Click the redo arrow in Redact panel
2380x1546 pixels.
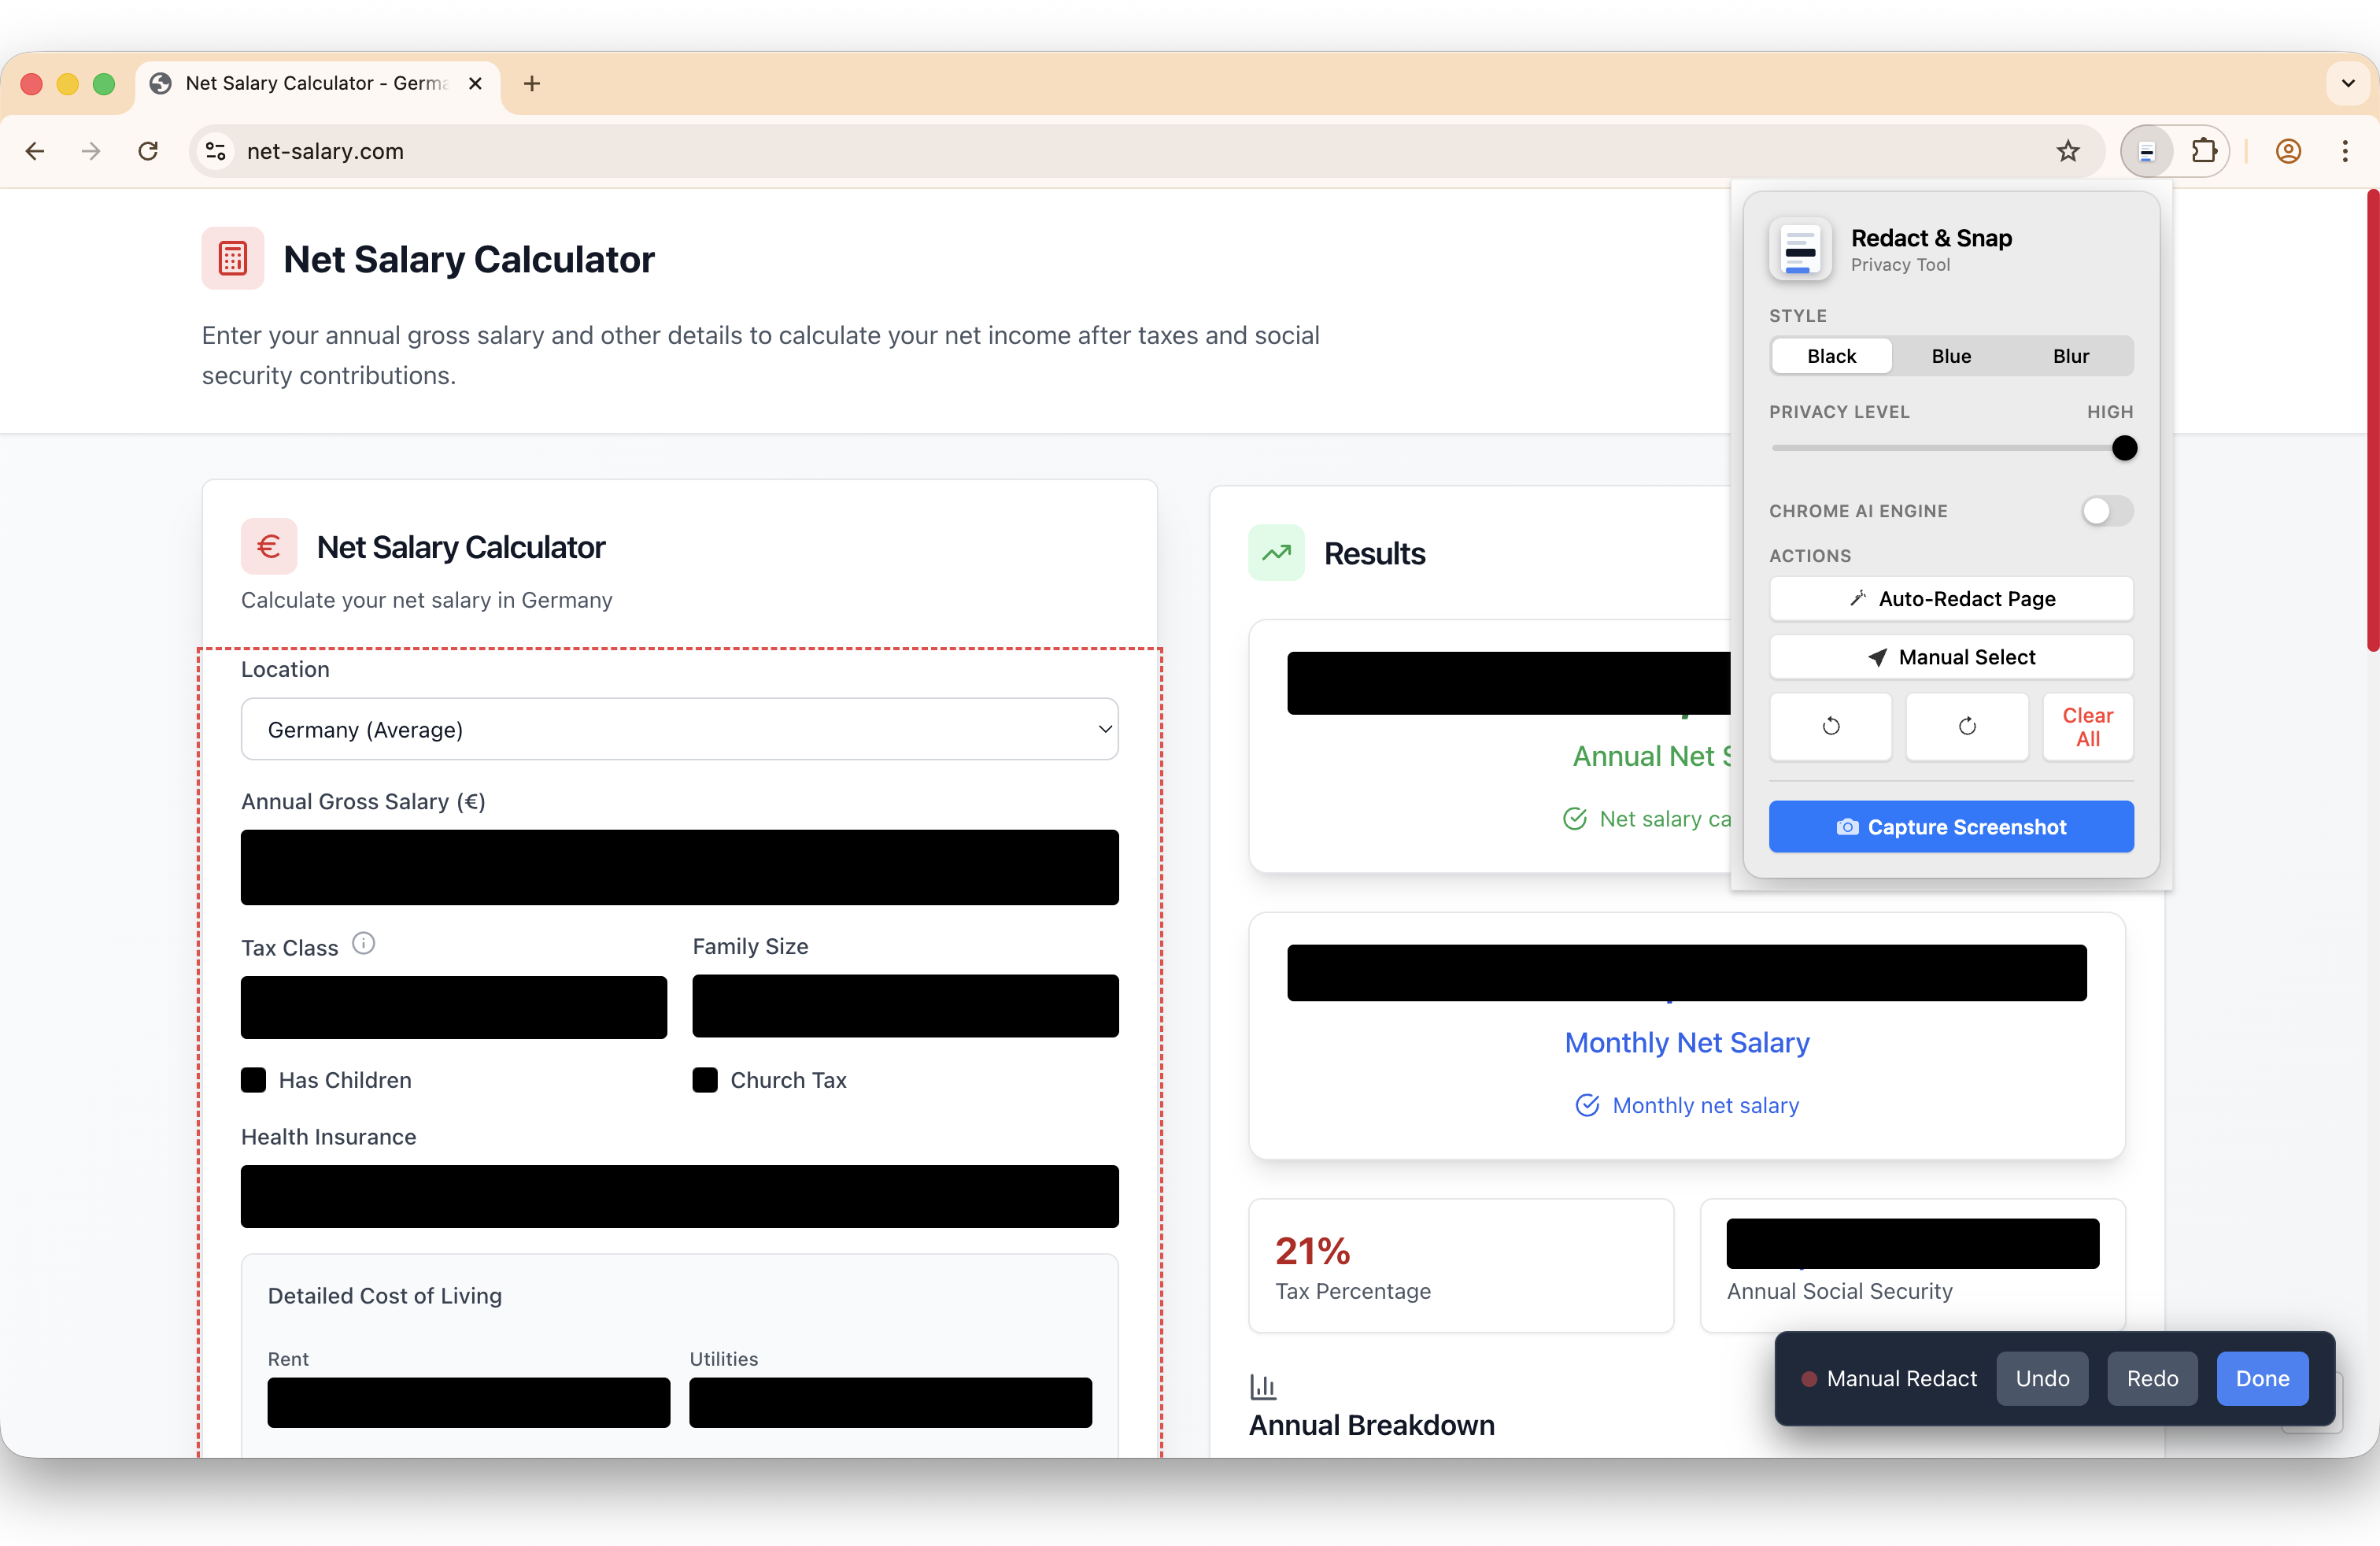[x=1966, y=726]
